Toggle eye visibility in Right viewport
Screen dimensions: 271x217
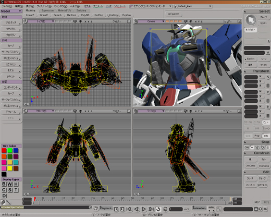point(191,111)
